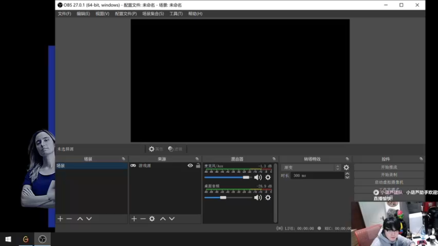
Task: Click 启动虚拟摄像机 virtual camera button
Action: coord(389,182)
